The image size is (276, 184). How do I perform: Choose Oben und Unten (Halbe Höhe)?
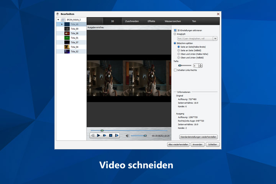point(179,54)
